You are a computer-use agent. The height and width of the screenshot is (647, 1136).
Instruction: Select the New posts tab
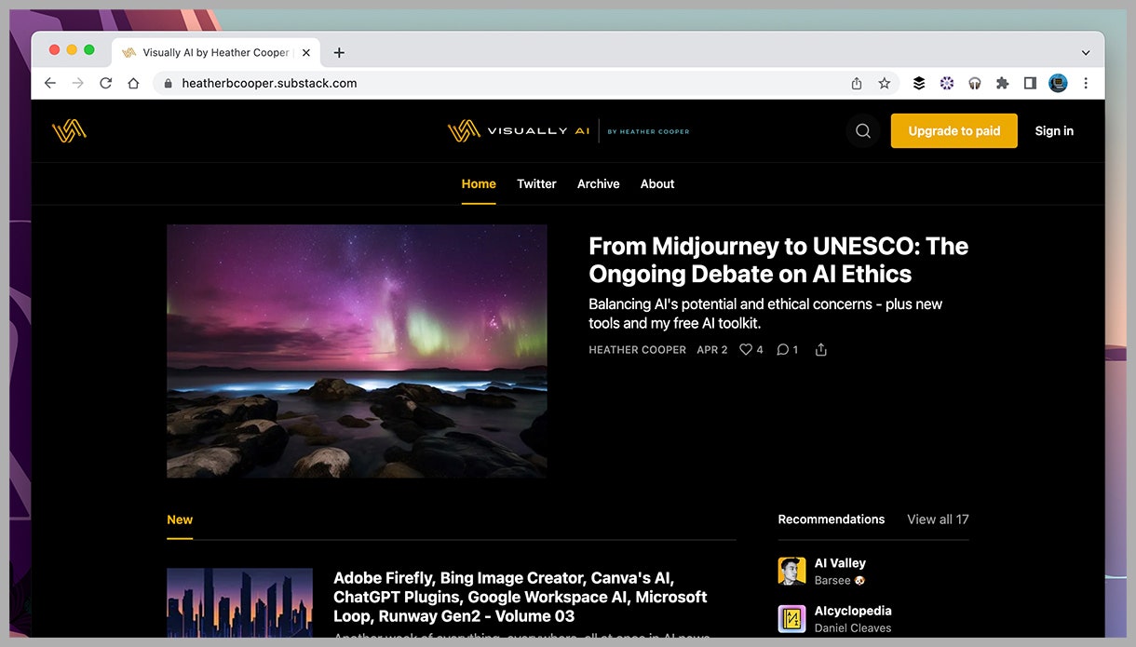180,519
